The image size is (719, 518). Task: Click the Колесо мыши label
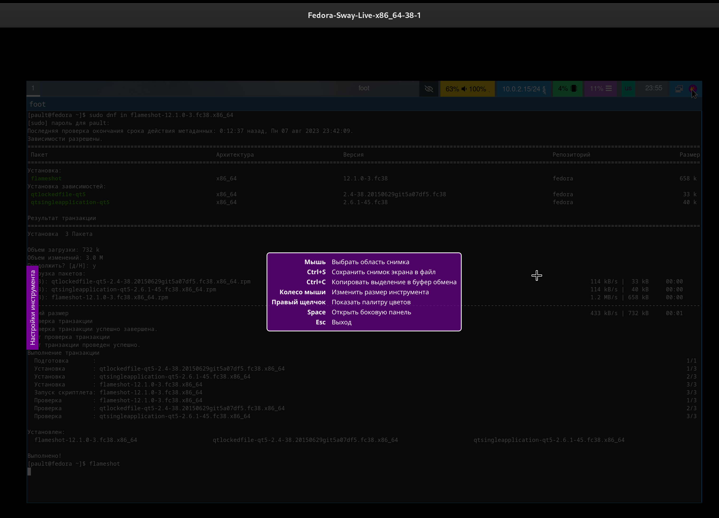click(302, 292)
